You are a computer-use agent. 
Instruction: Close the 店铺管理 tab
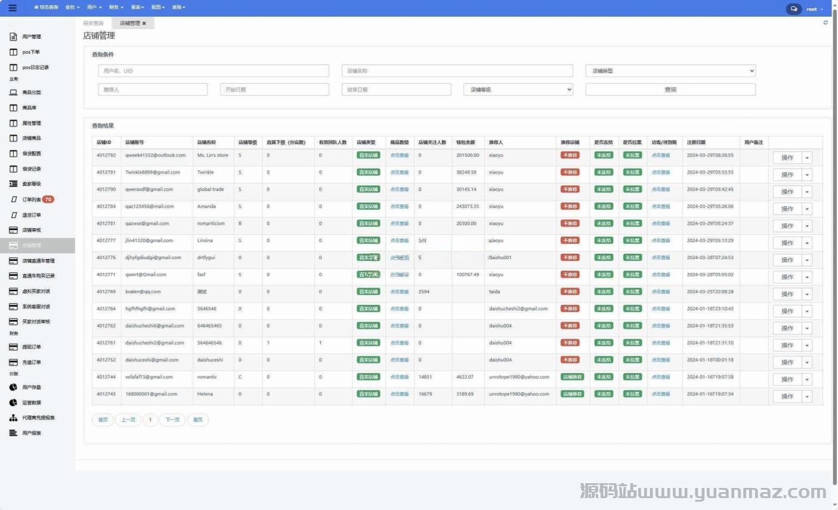(x=144, y=23)
